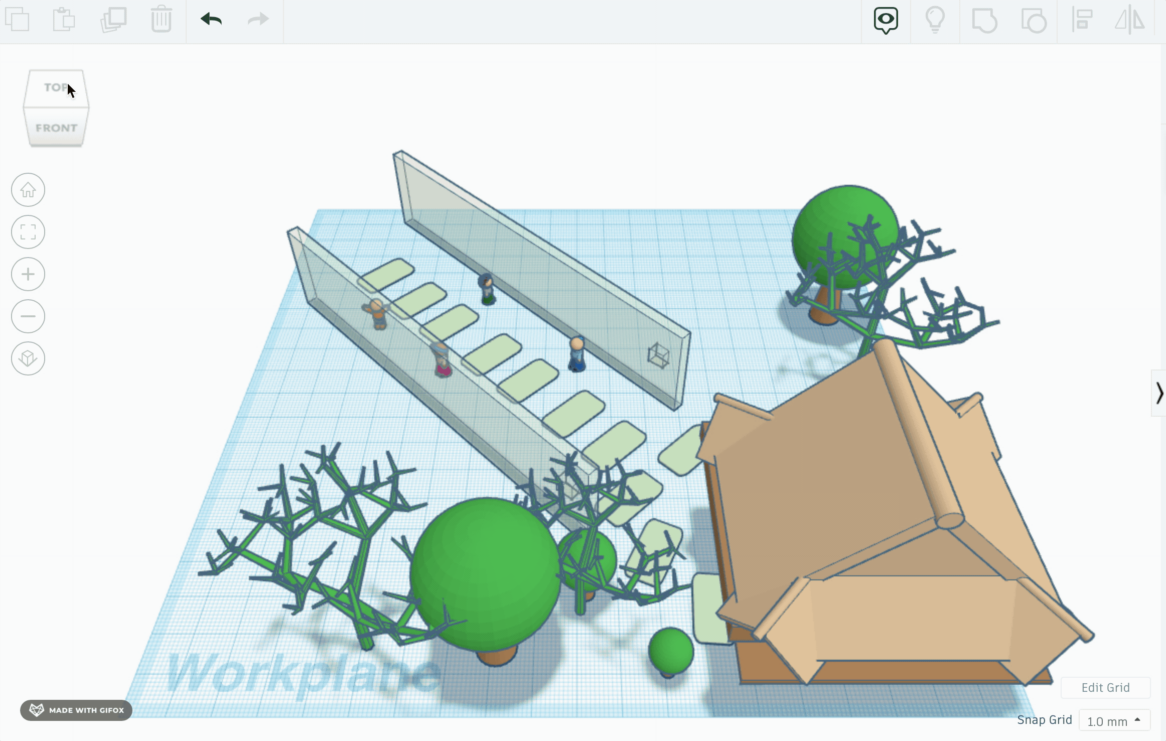This screenshot has height=741, width=1166.
Task: Click the Ungroup shapes icon
Action: (1034, 21)
